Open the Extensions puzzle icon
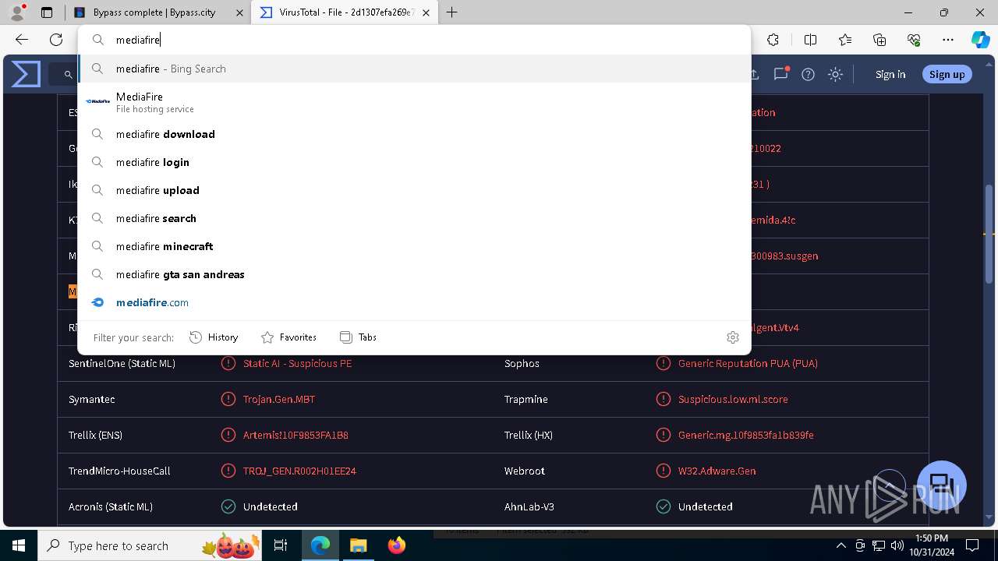 point(773,40)
